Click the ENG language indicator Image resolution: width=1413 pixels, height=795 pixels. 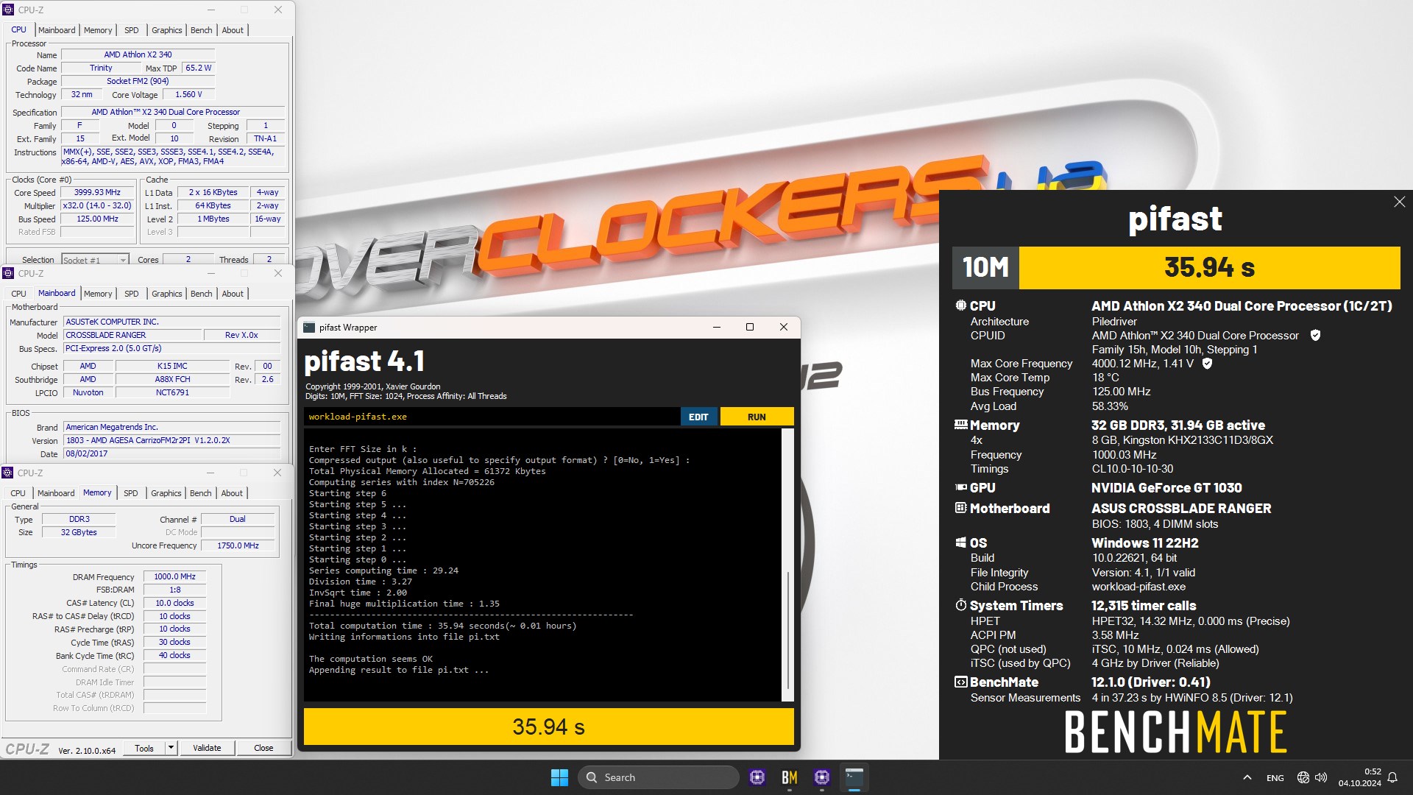point(1275,777)
